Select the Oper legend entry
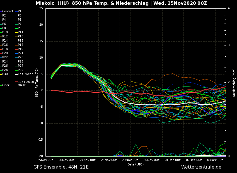Screen dimensions: 237x173 click(6, 85)
